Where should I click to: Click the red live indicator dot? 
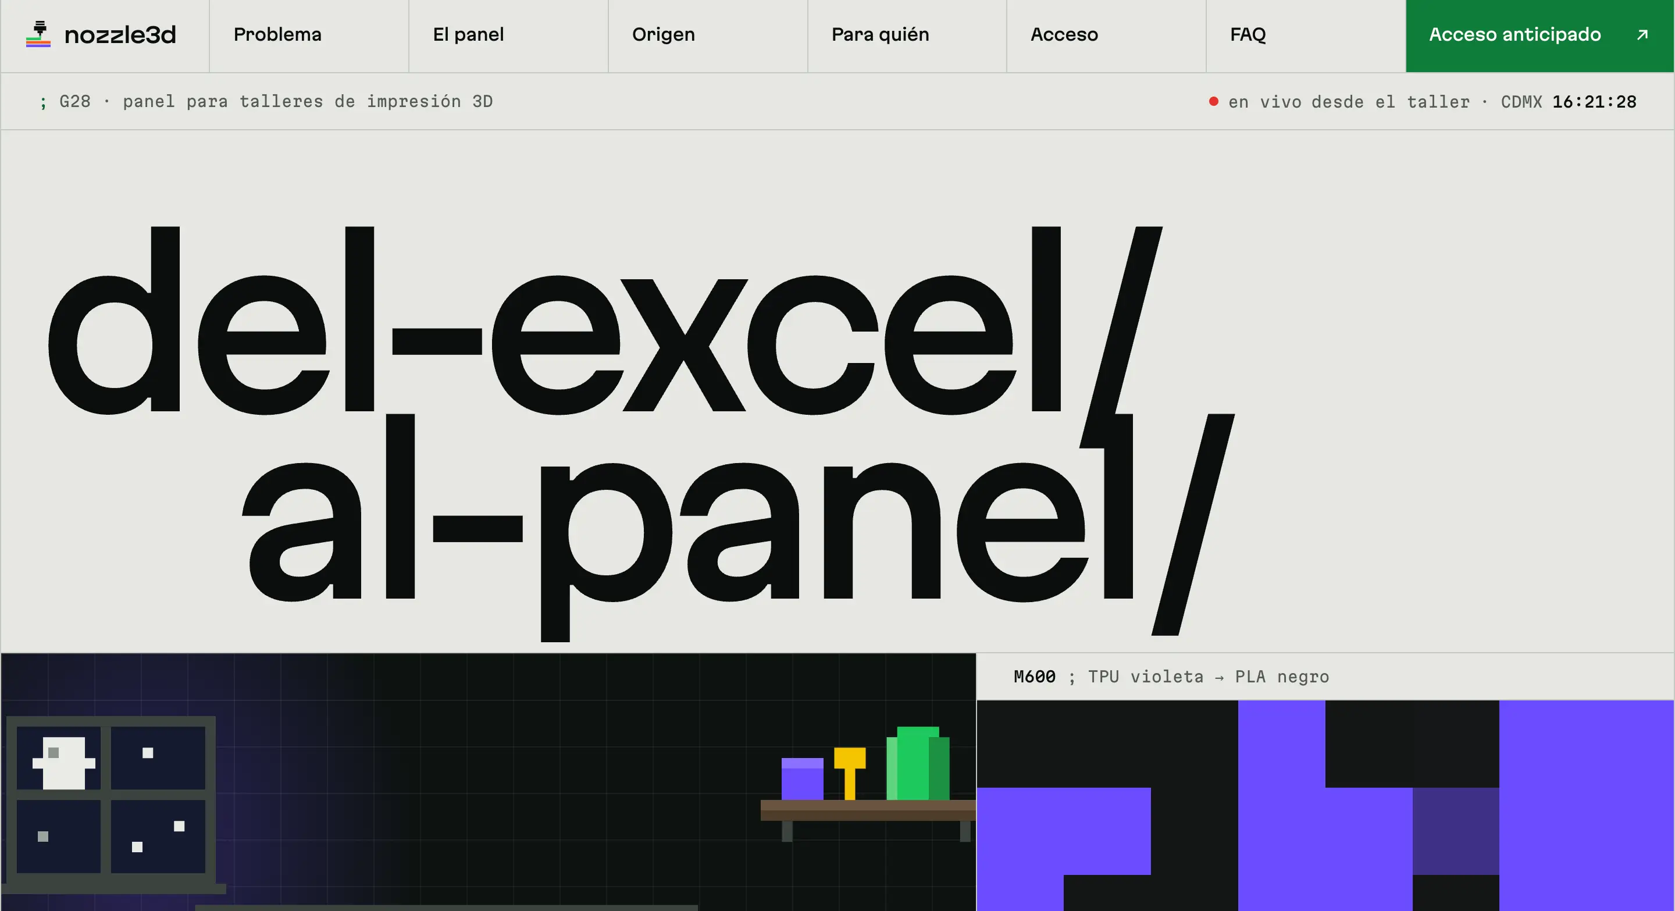pos(1213,101)
